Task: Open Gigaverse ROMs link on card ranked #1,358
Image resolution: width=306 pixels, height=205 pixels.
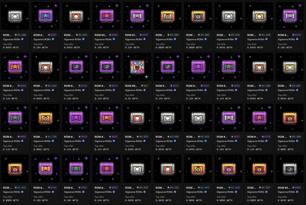Action: click(225, 192)
